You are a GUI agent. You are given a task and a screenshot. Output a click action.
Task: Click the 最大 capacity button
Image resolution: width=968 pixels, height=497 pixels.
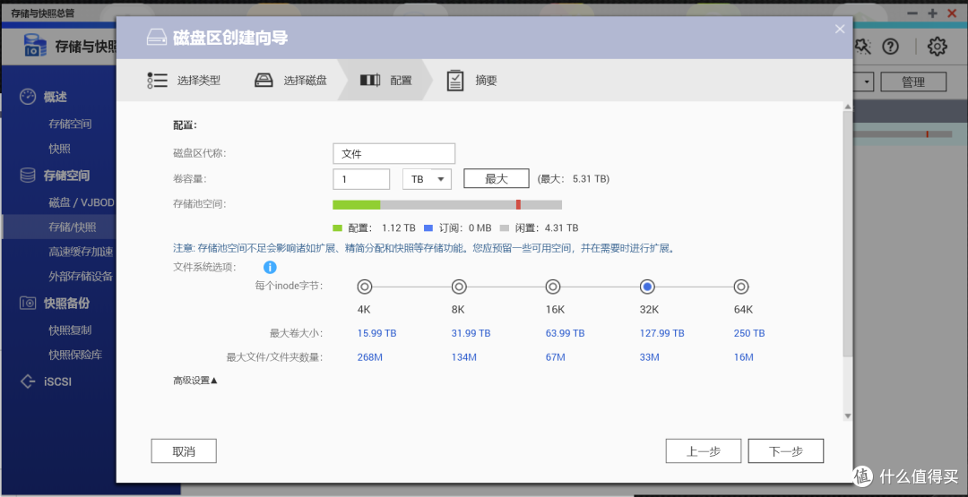coord(497,179)
